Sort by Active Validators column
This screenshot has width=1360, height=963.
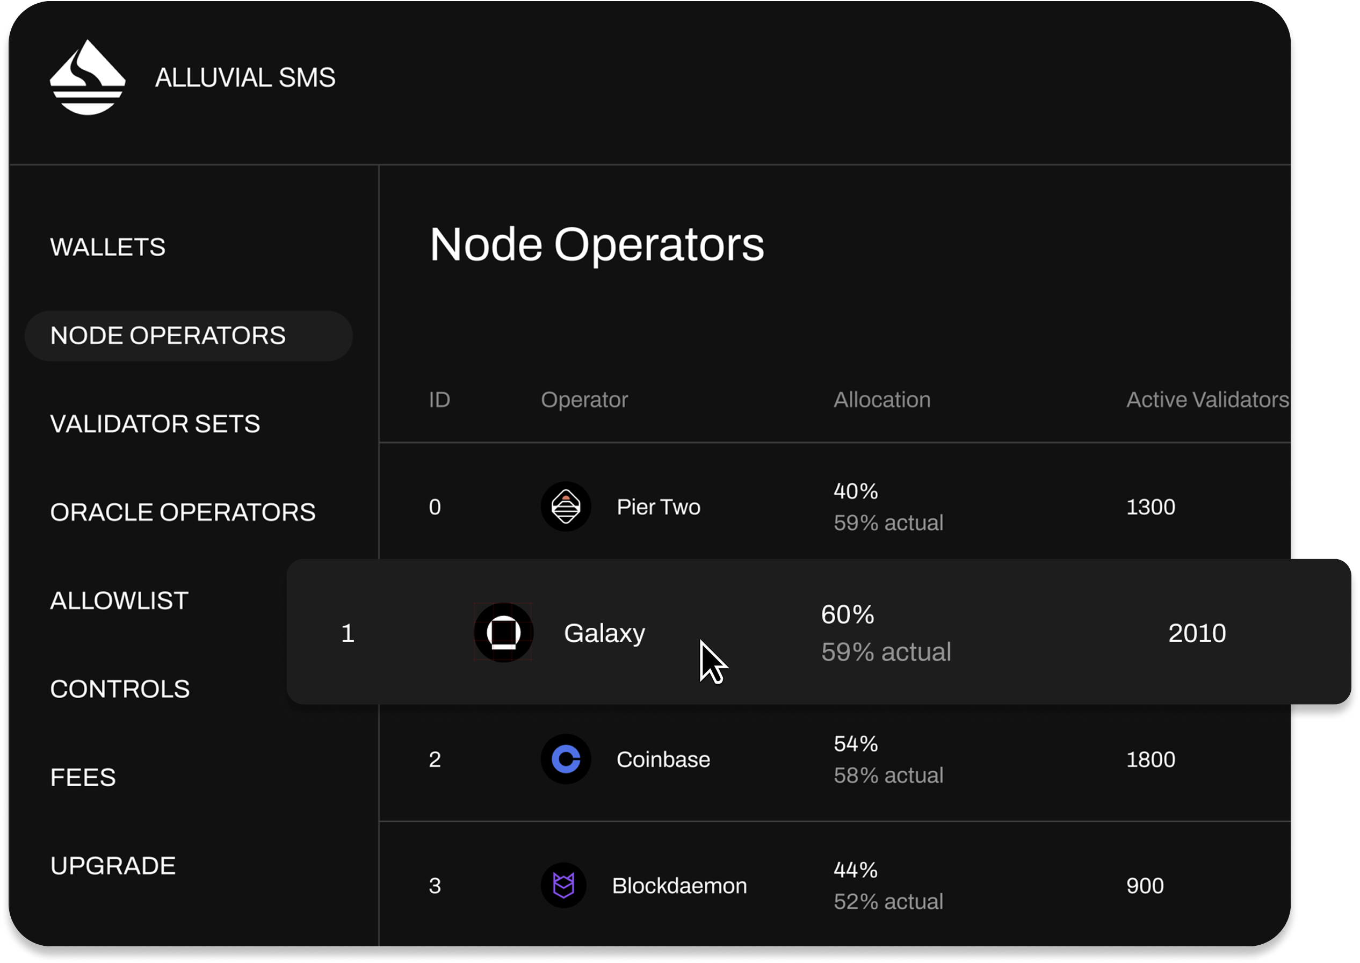click(1206, 400)
